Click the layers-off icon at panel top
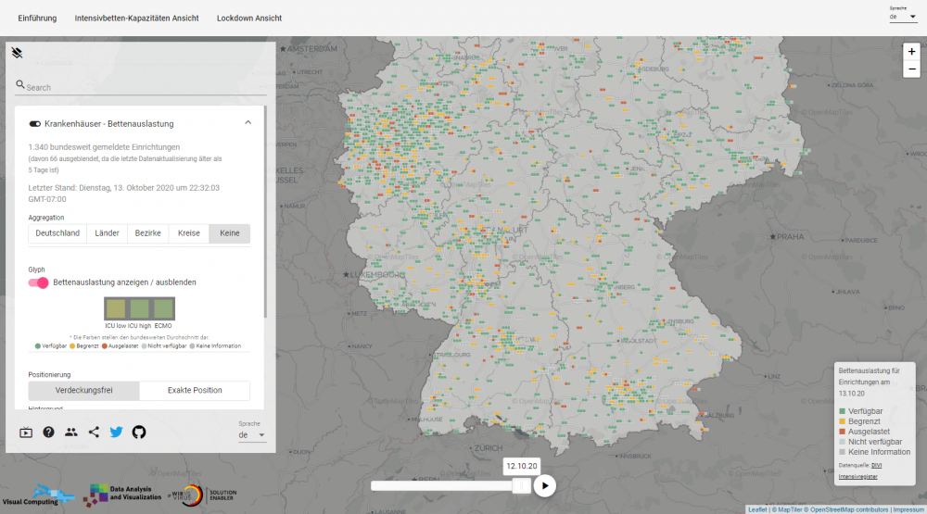 (x=17, y=53)
